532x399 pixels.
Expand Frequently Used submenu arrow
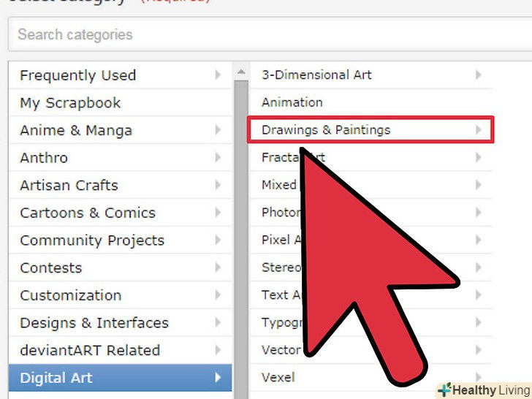tap(218, 75)
